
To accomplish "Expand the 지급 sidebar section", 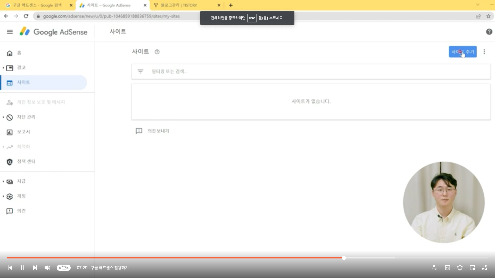I will pos(21,181).
